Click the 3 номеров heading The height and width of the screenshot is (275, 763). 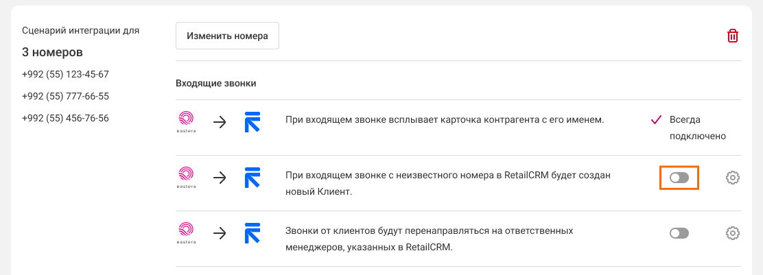point(52,52)
